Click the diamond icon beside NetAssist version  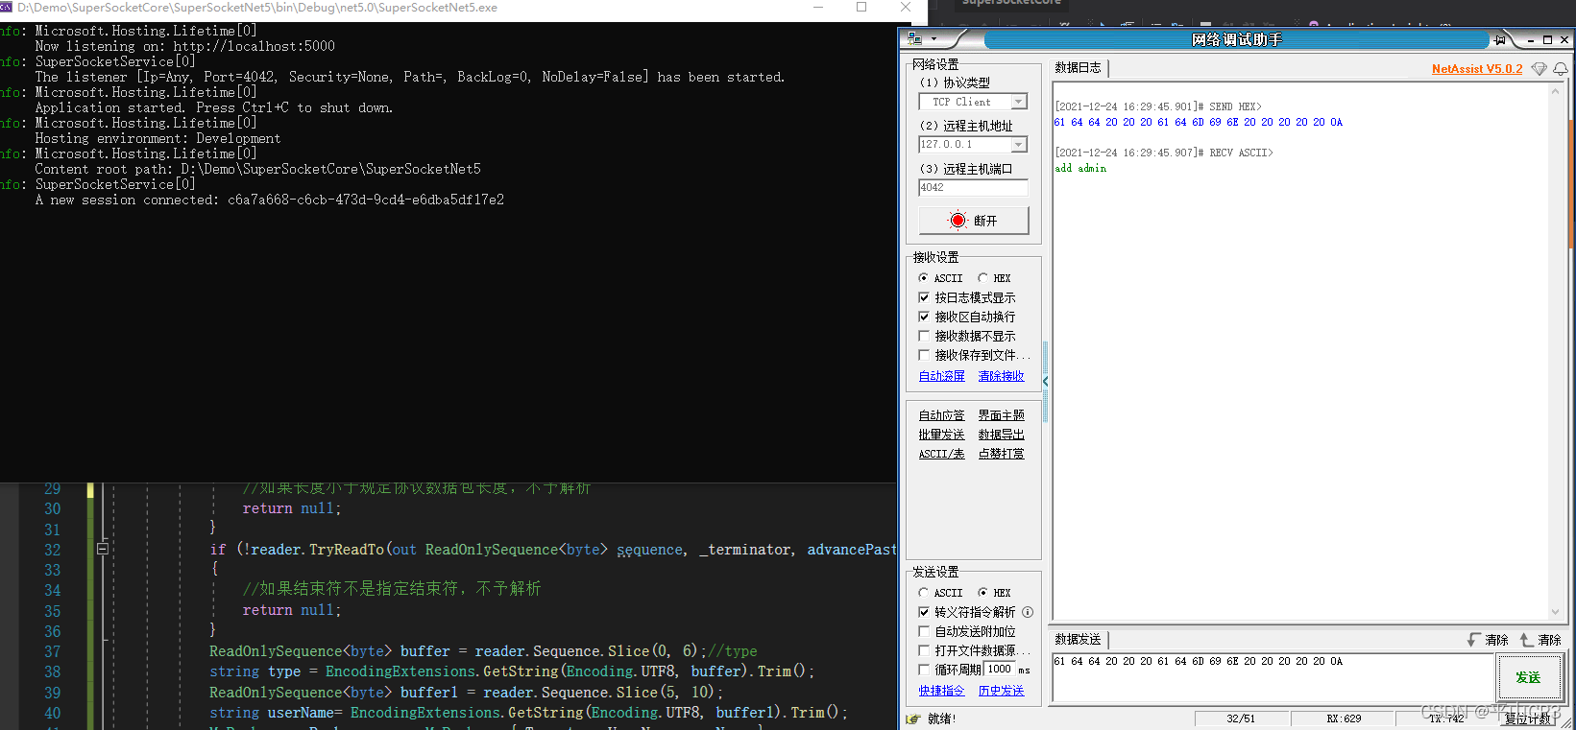(x=1539, y=69)
